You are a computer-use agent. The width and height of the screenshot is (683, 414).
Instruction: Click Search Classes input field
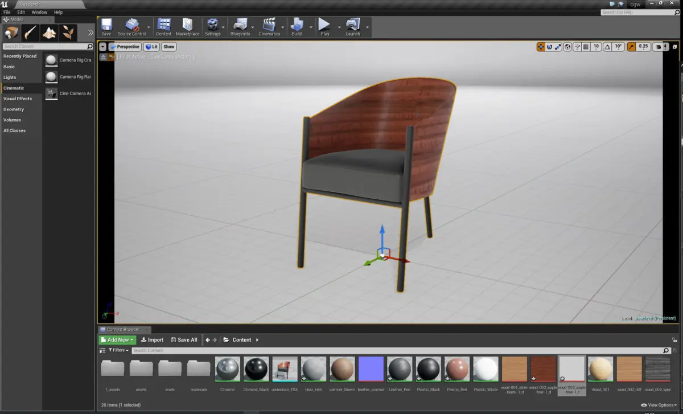(48, 46)
